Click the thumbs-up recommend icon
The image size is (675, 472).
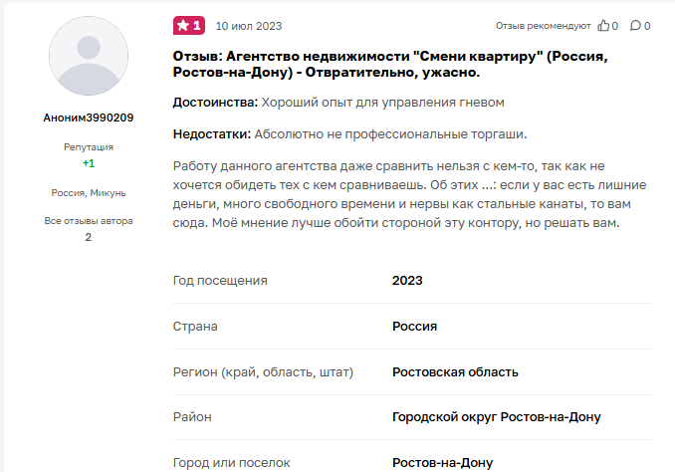pos(603,26)
